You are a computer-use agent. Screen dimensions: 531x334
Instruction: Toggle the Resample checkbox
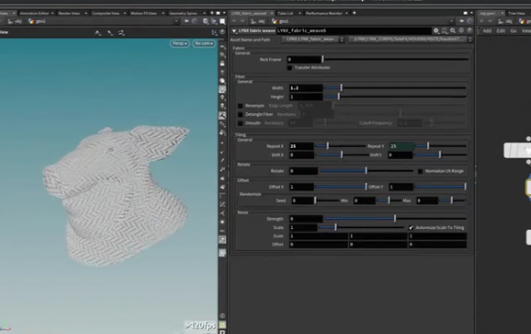point(240,106)
